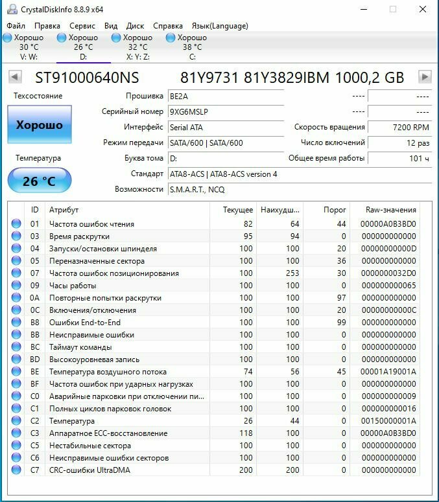
Task: Click status orb for attribute BF row
Action: 16,383
